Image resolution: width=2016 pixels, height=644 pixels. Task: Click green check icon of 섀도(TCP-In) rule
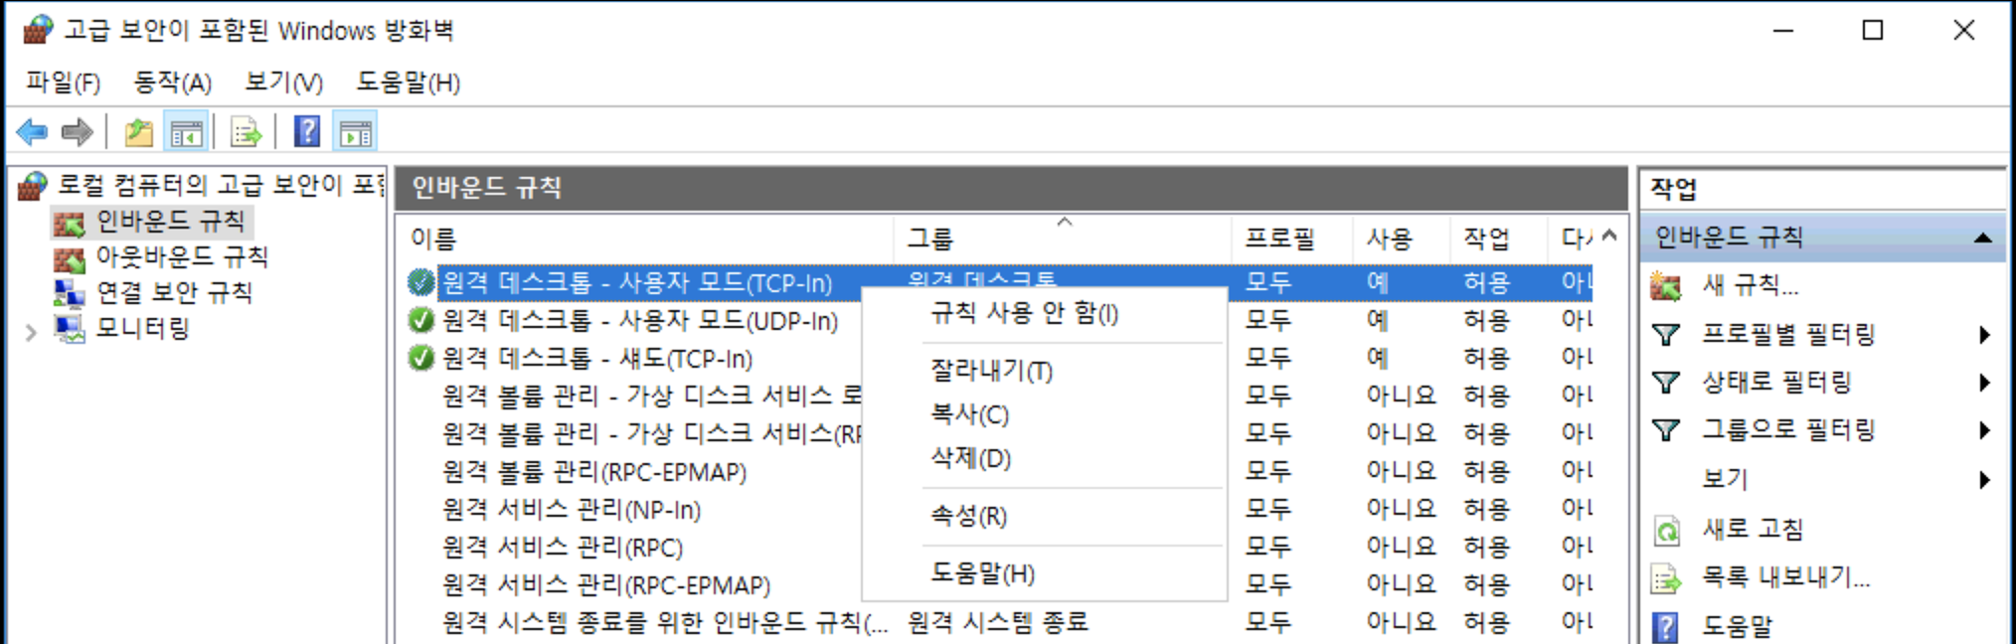[x=421, y=358]
